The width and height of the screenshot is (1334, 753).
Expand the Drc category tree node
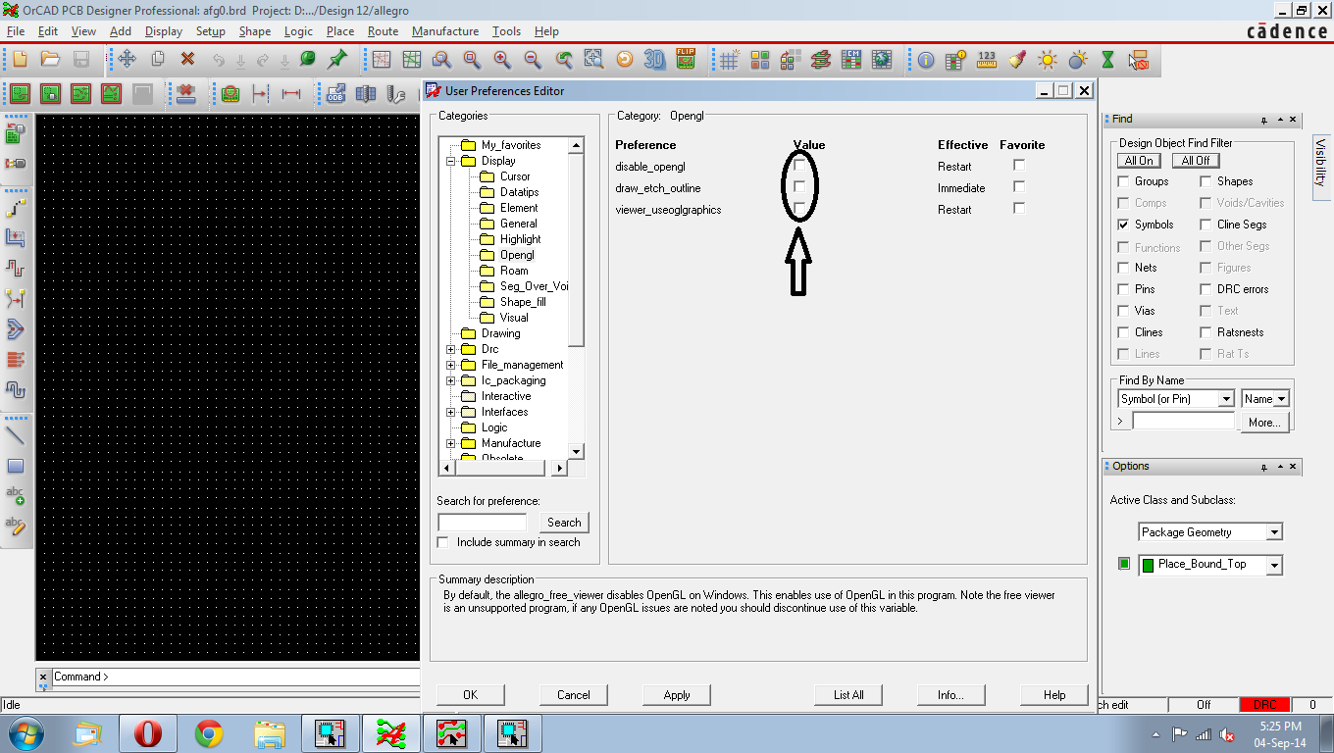[x=451, y=349]
